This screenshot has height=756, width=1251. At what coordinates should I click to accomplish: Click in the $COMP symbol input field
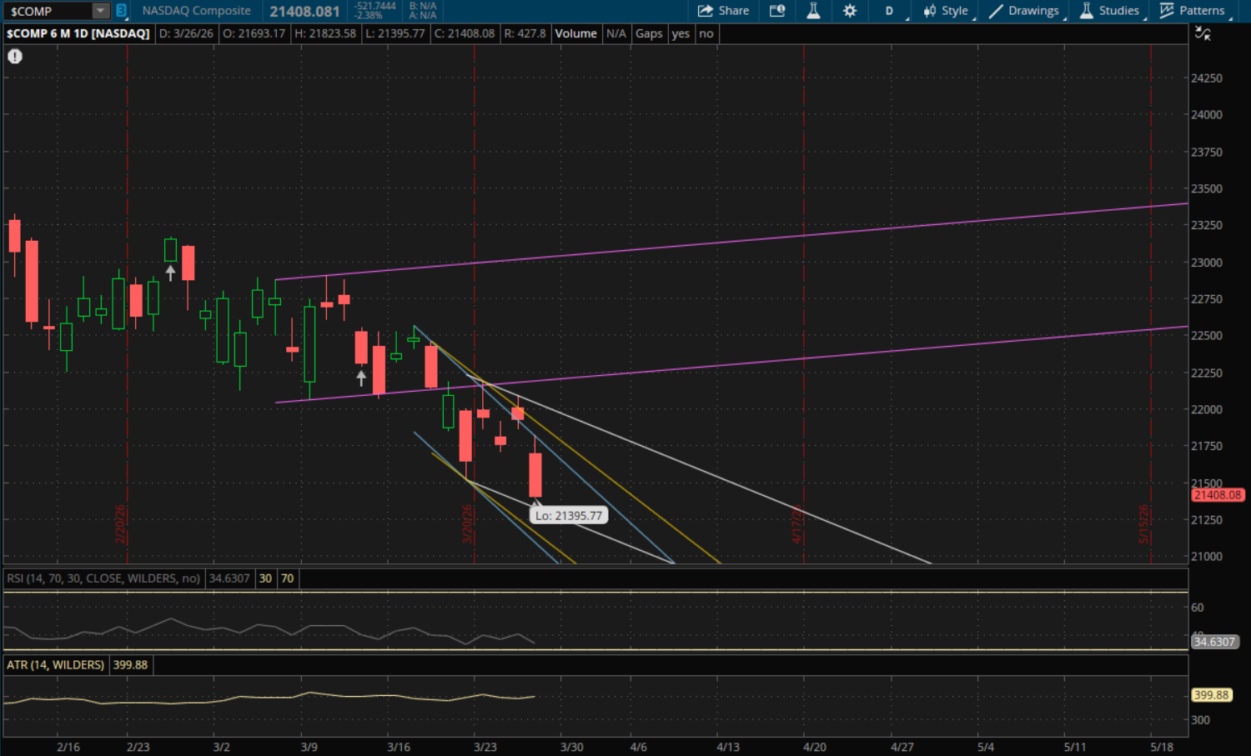47,11
